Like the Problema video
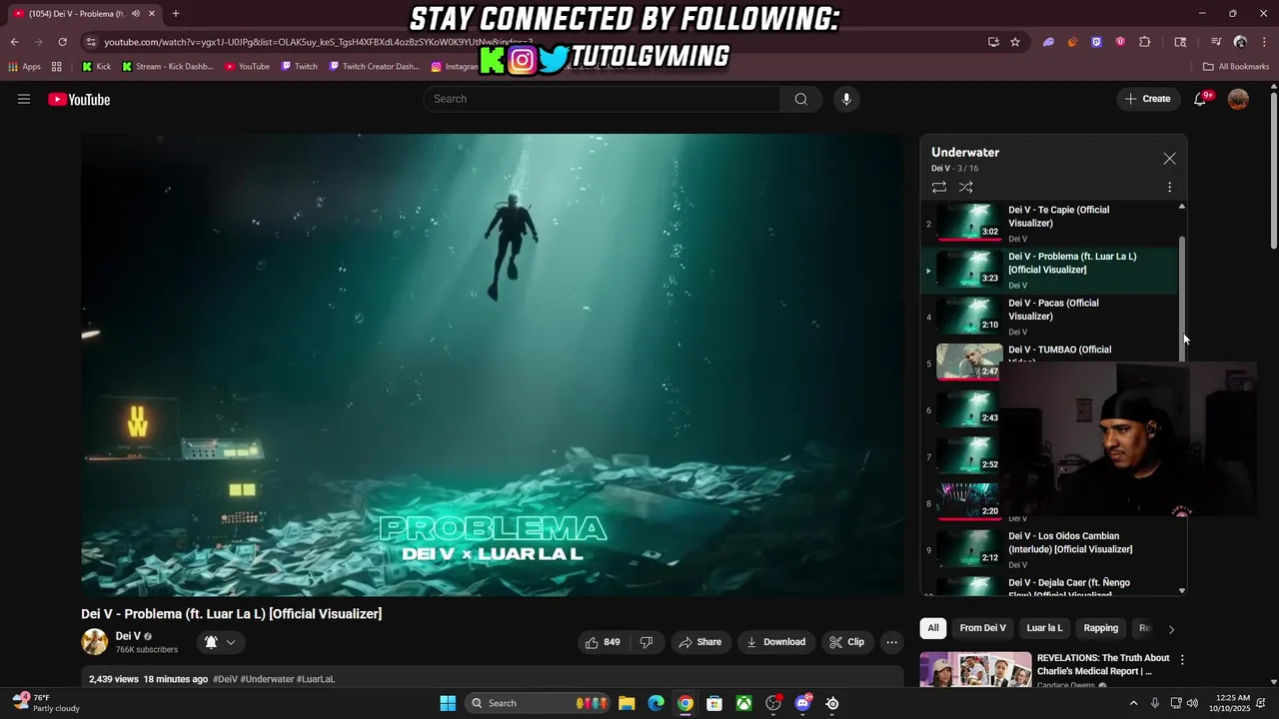Screen dimensions: 1279x719 tap(603, 642)
